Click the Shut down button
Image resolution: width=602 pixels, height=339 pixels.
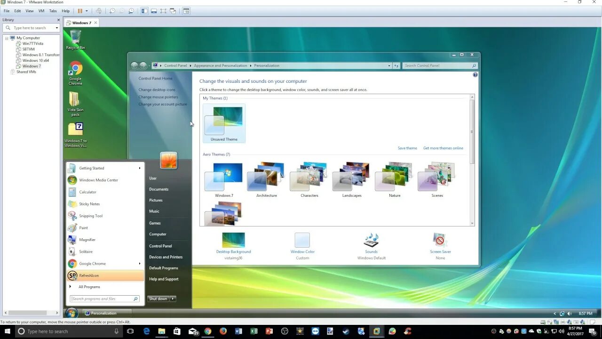[x=158, y=299]
